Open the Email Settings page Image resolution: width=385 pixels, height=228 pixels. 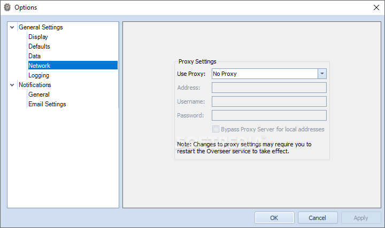click(47, 104)
